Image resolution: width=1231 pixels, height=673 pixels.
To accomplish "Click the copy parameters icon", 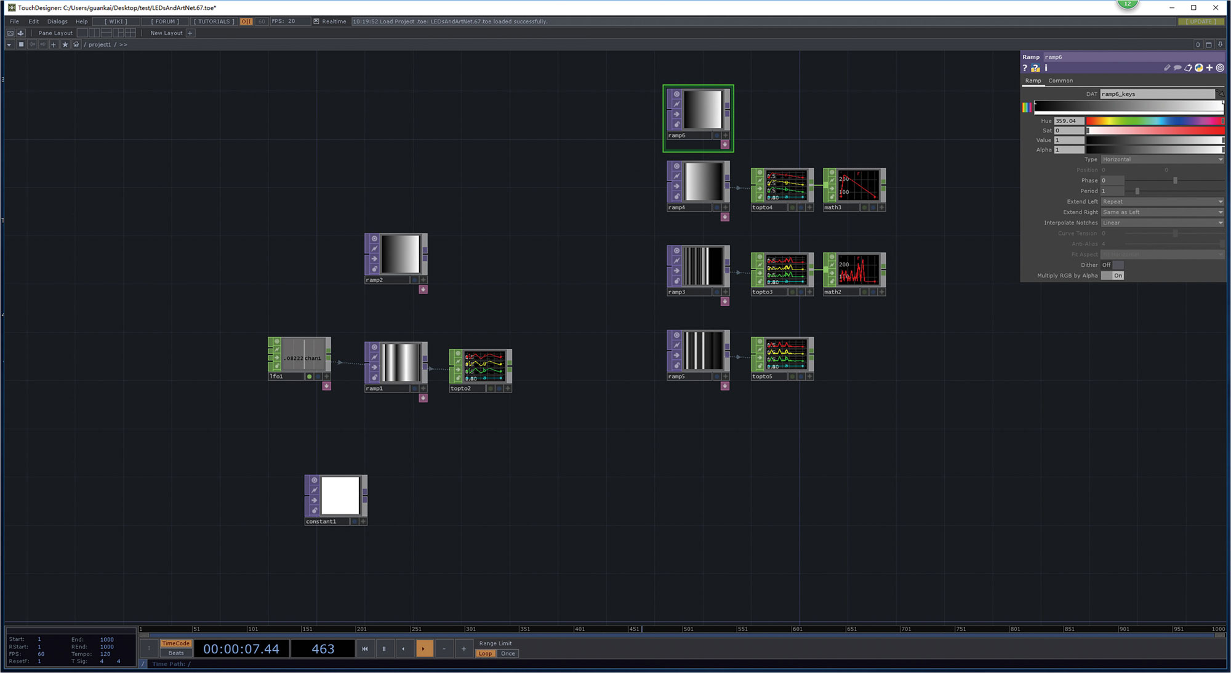I will pos(1188,68).
